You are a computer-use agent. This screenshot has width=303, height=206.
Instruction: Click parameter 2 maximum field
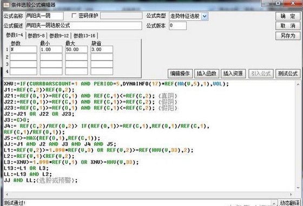point(76,57)
